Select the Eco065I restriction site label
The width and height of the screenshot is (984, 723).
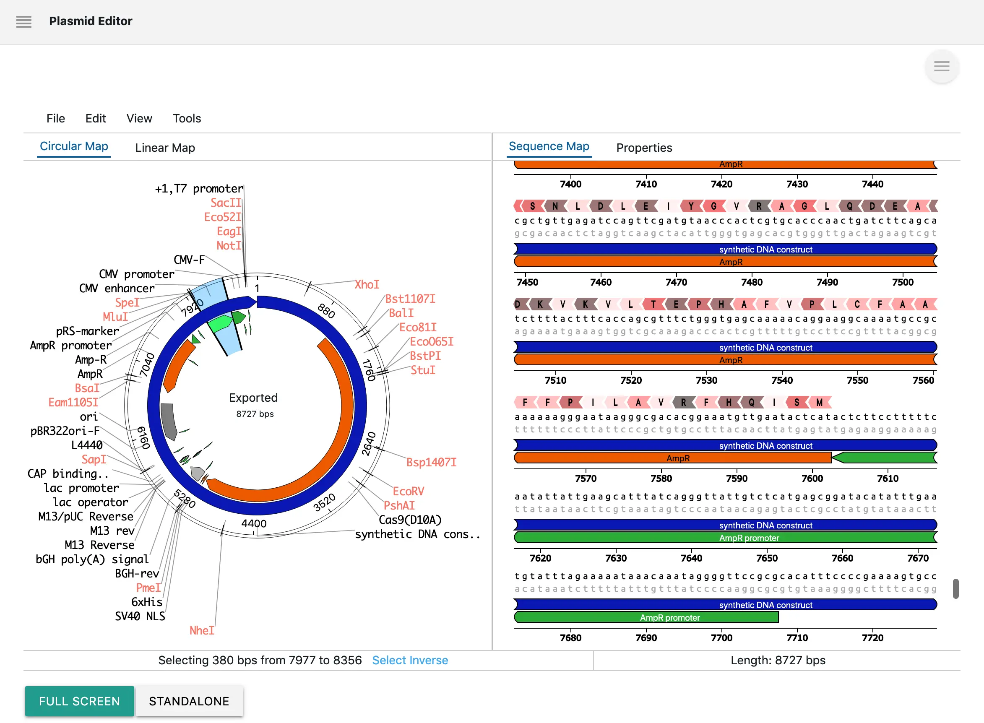431,342
